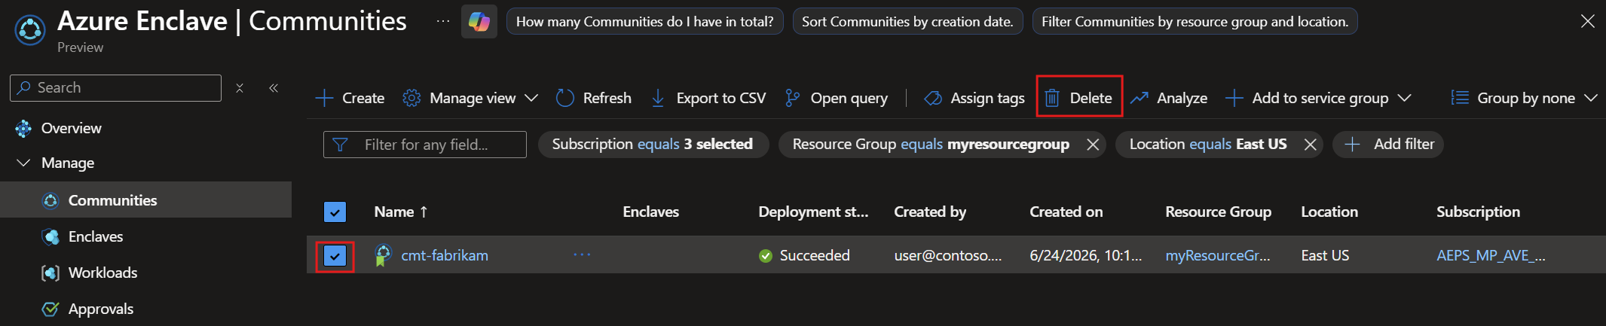
Task: Open the Overview page
Action: click(71, 129)
